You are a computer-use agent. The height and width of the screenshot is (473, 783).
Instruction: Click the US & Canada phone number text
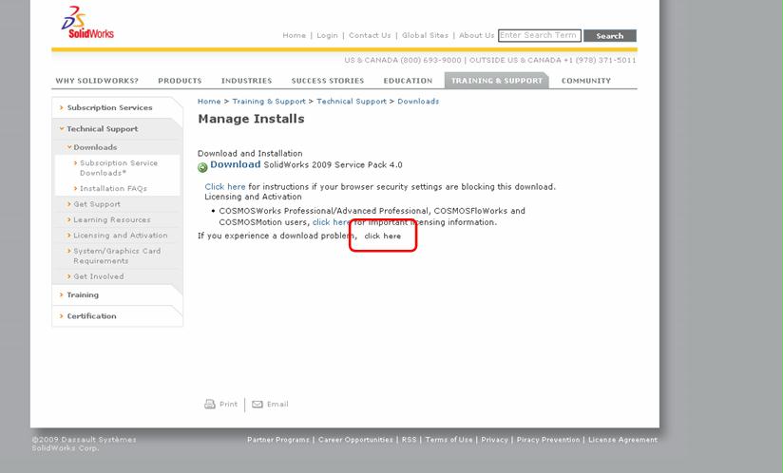coord(403,60)
